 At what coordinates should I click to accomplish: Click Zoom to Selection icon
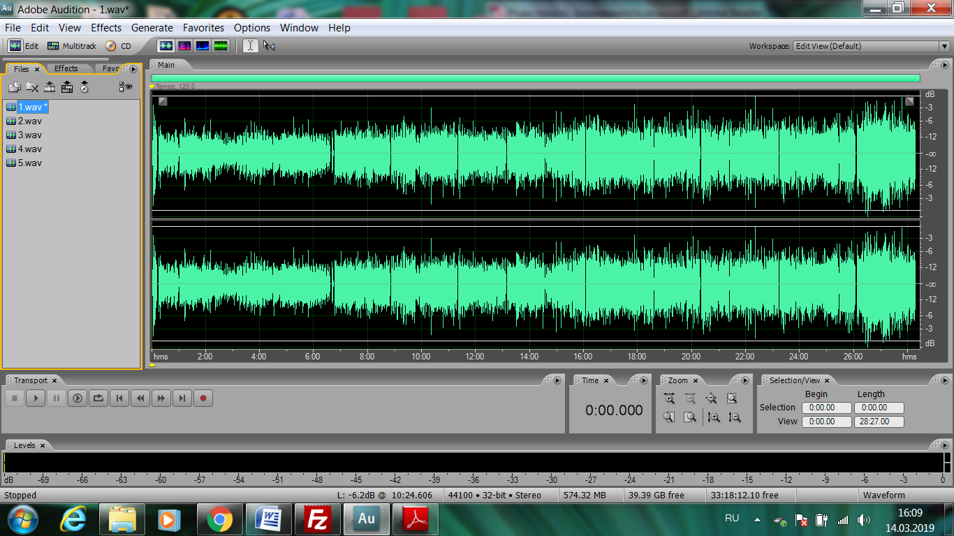click(732, 399)
